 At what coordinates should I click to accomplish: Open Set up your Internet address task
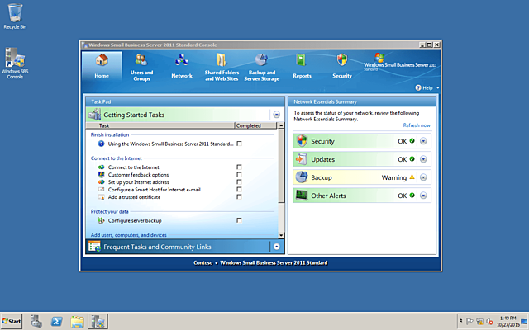(139, 182)
